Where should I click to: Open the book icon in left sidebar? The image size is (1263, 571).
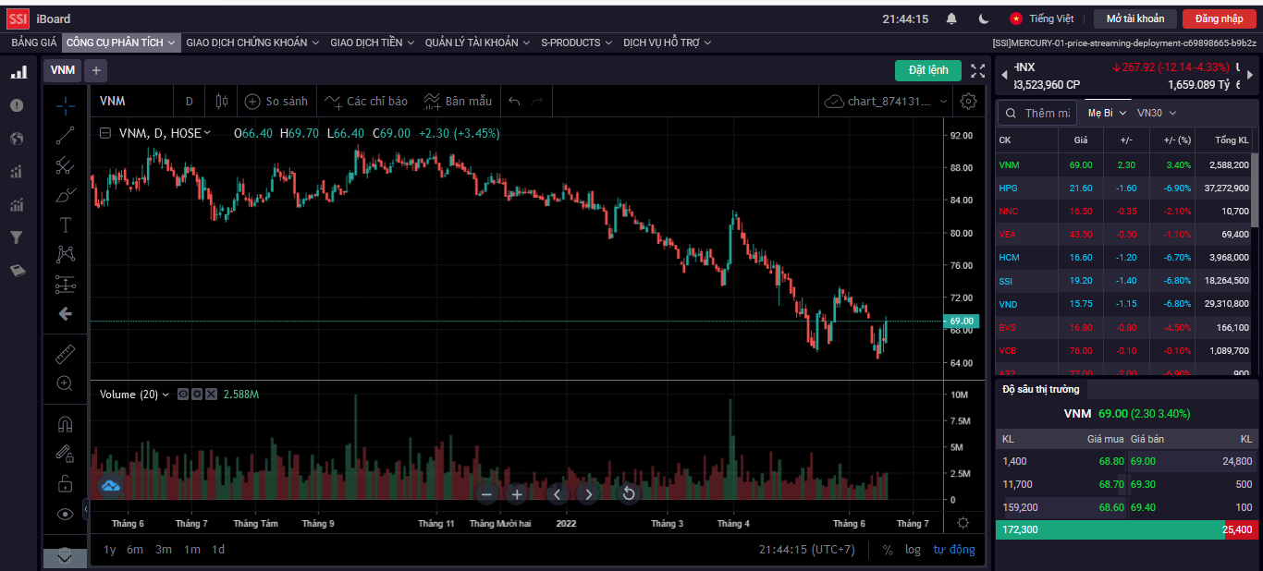(x=17, y=271)
